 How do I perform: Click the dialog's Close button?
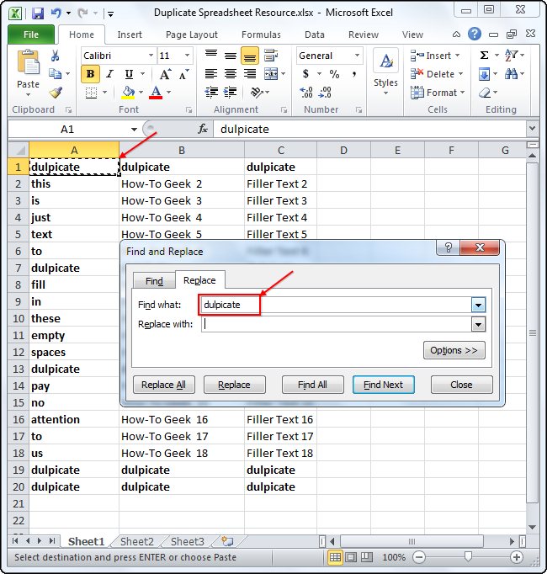pos(462,385)
